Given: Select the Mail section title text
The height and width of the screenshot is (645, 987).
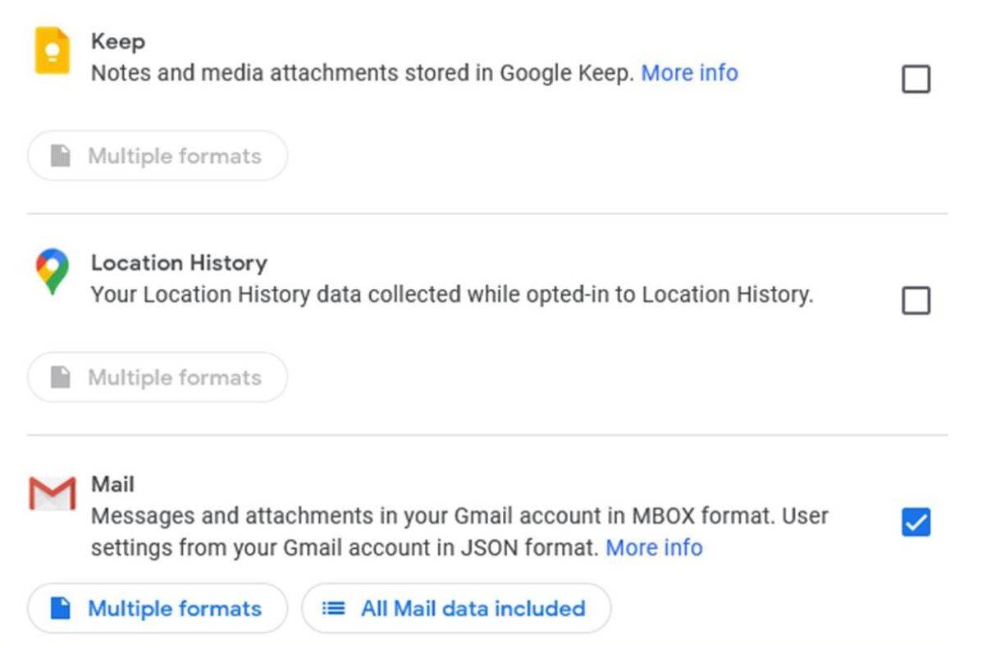Looking at the screenshot, I should (112, 484).
